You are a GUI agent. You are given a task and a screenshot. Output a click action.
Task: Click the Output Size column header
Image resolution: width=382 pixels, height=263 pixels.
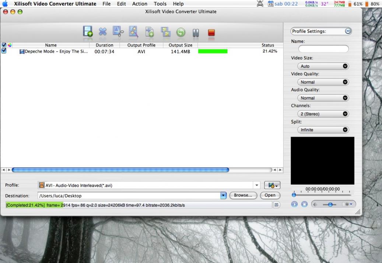pyautogui.click(x=180, y=45)
